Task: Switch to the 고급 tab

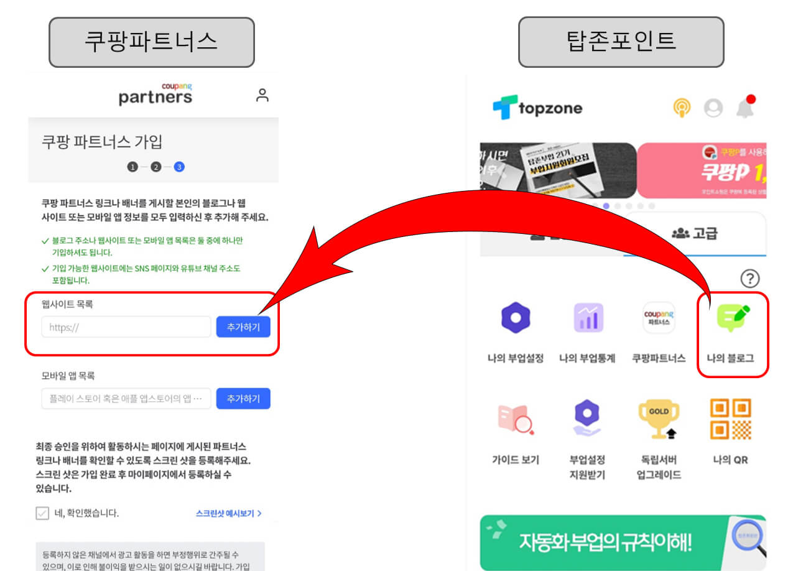Action: click(x=695, y=234)
